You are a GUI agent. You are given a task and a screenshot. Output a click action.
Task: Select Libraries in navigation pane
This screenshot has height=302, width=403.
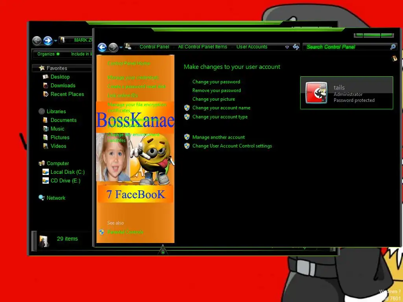(56, 111)
